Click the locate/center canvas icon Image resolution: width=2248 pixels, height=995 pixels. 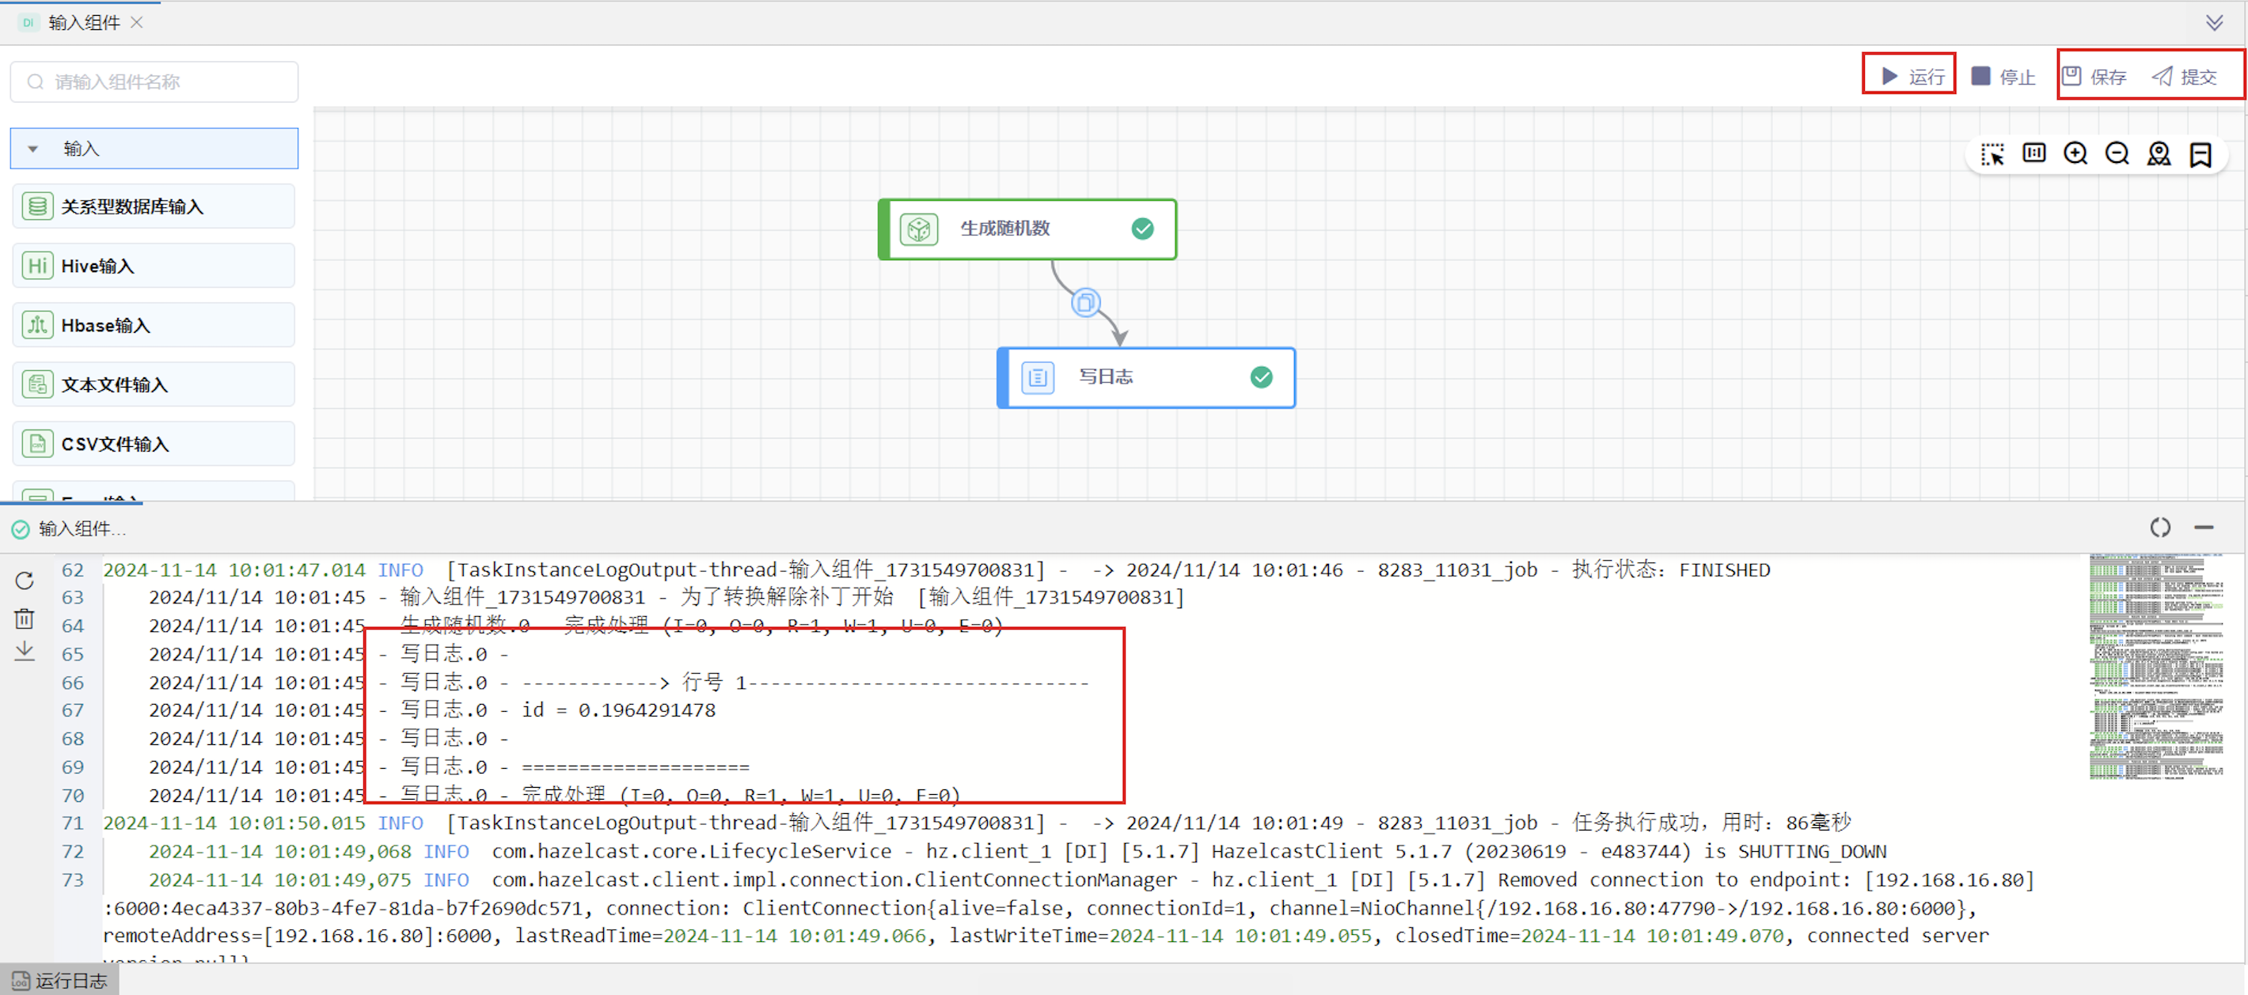click(2159, 153)
